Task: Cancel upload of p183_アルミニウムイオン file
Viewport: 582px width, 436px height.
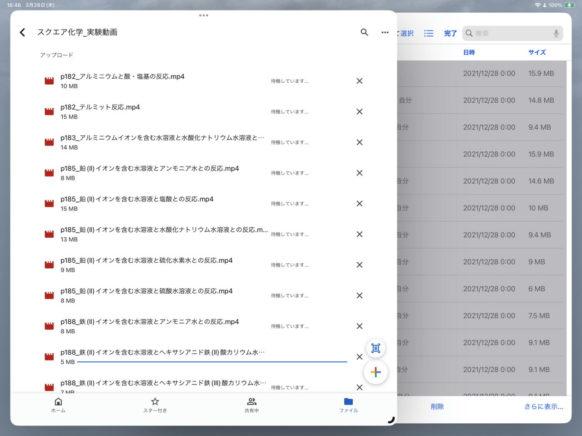Action: click(x=359, y=142)
